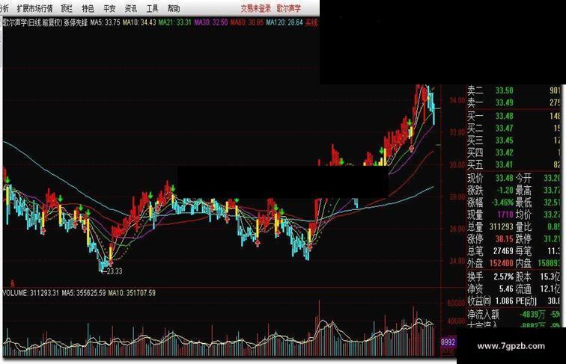Screen dimensions: 566x364
Task: Click the price MA10: 34.43 label
Action: coord(139,22)
